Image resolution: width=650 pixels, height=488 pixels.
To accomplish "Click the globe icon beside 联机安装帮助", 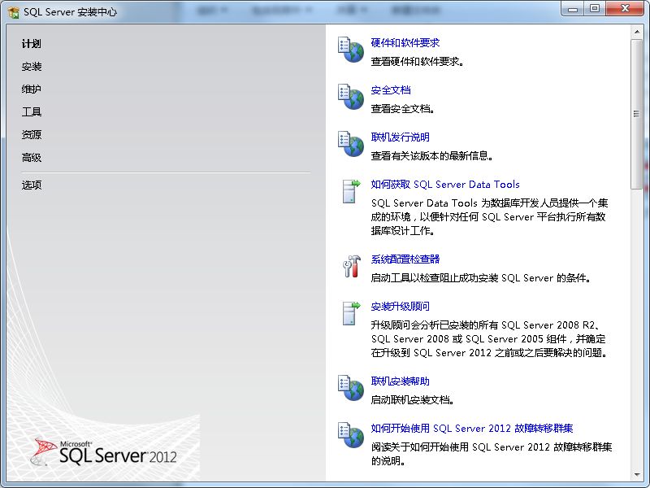I will pos(351,388).
